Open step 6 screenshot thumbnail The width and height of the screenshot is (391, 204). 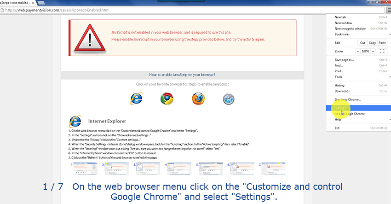point(242,169)
